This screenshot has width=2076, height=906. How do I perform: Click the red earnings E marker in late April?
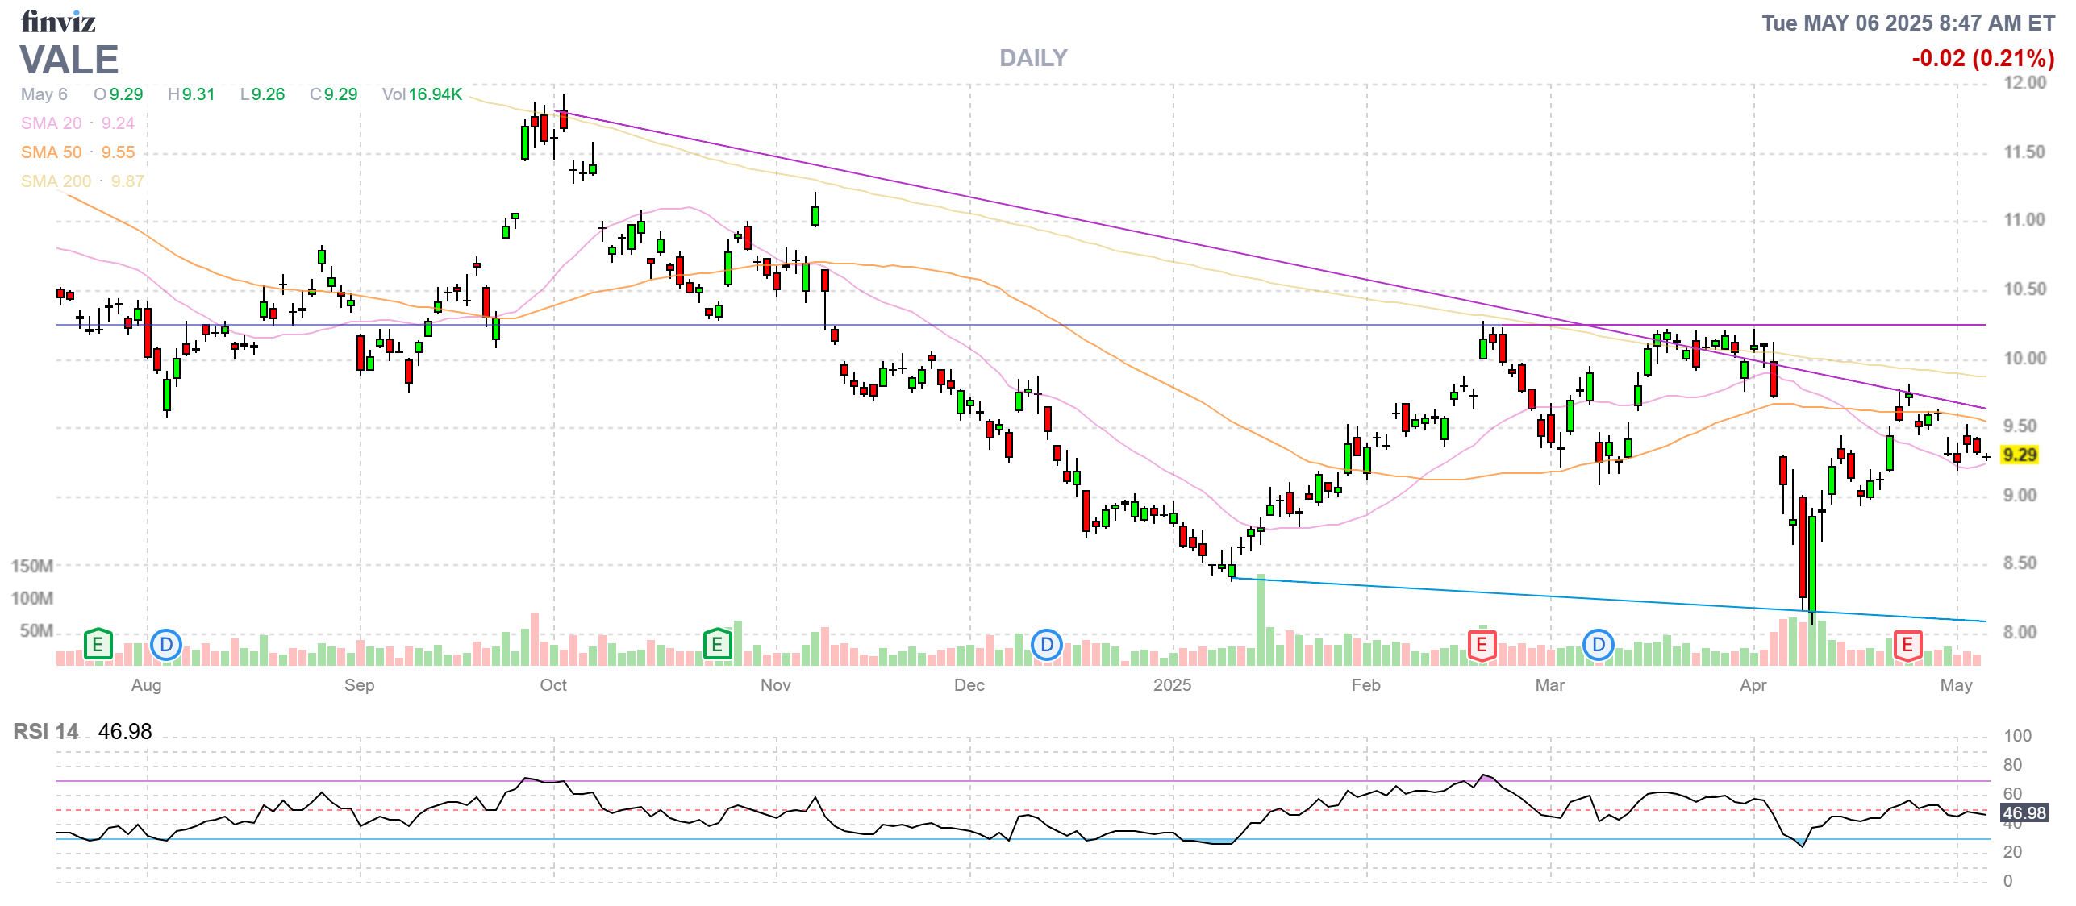pos(1907,645)
